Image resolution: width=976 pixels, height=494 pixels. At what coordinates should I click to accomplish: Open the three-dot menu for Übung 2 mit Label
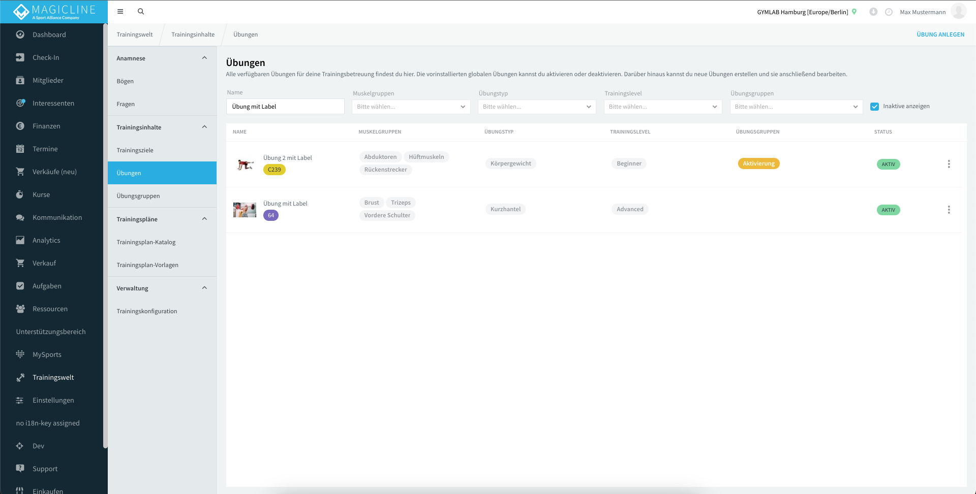[x=949, y=164]
